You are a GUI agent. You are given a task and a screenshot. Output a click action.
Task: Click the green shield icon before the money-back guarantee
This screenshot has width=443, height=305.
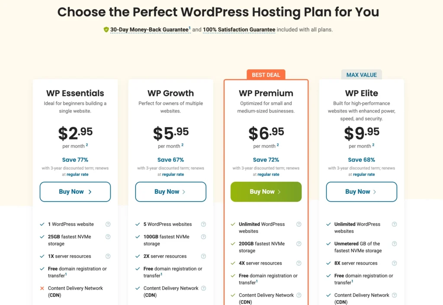[106, 29]
